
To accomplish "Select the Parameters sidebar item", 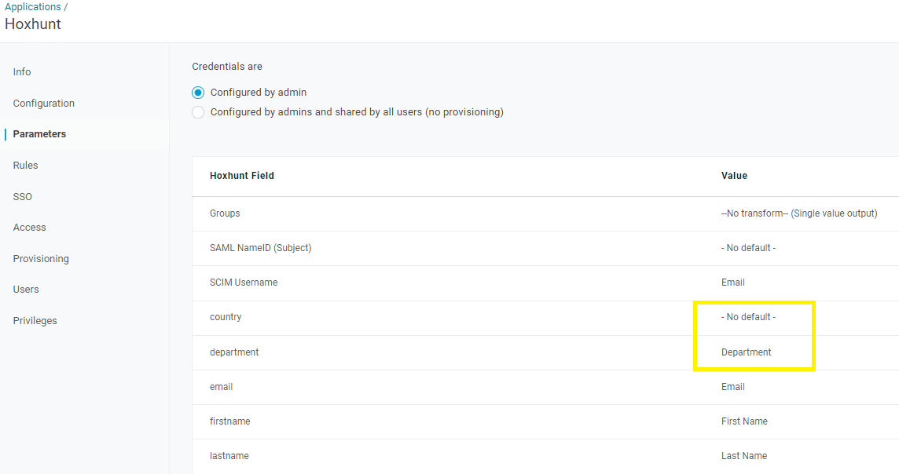I will point(39,134).
